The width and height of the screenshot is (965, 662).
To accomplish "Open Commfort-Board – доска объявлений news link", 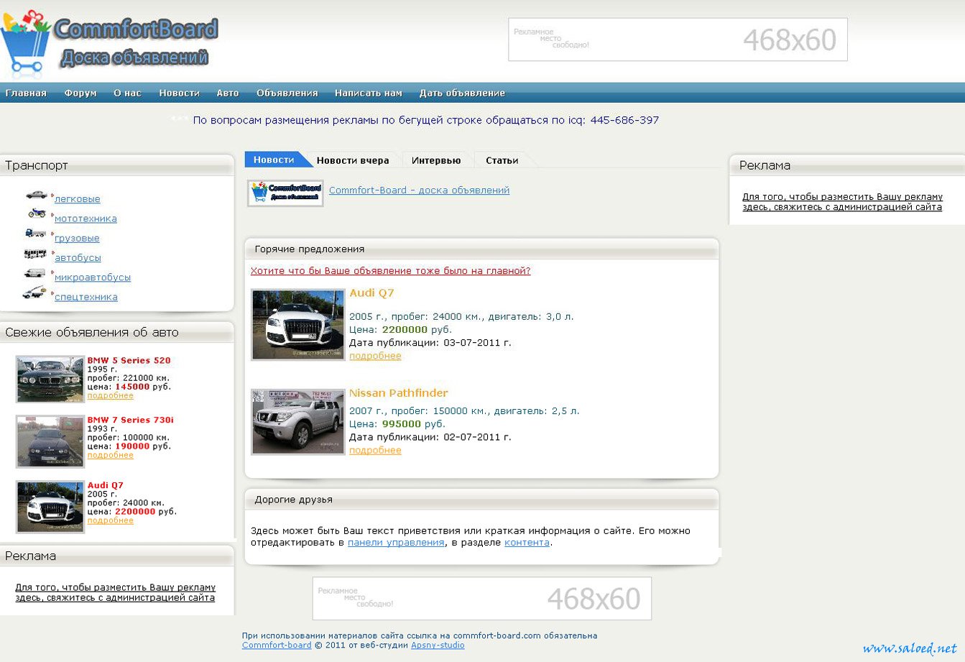I will (419, 190).
